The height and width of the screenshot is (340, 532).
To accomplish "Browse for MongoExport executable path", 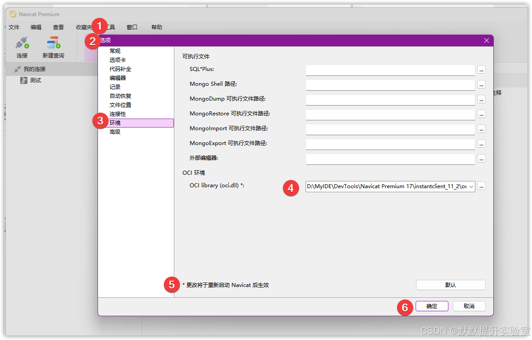I will pos(481,144).
